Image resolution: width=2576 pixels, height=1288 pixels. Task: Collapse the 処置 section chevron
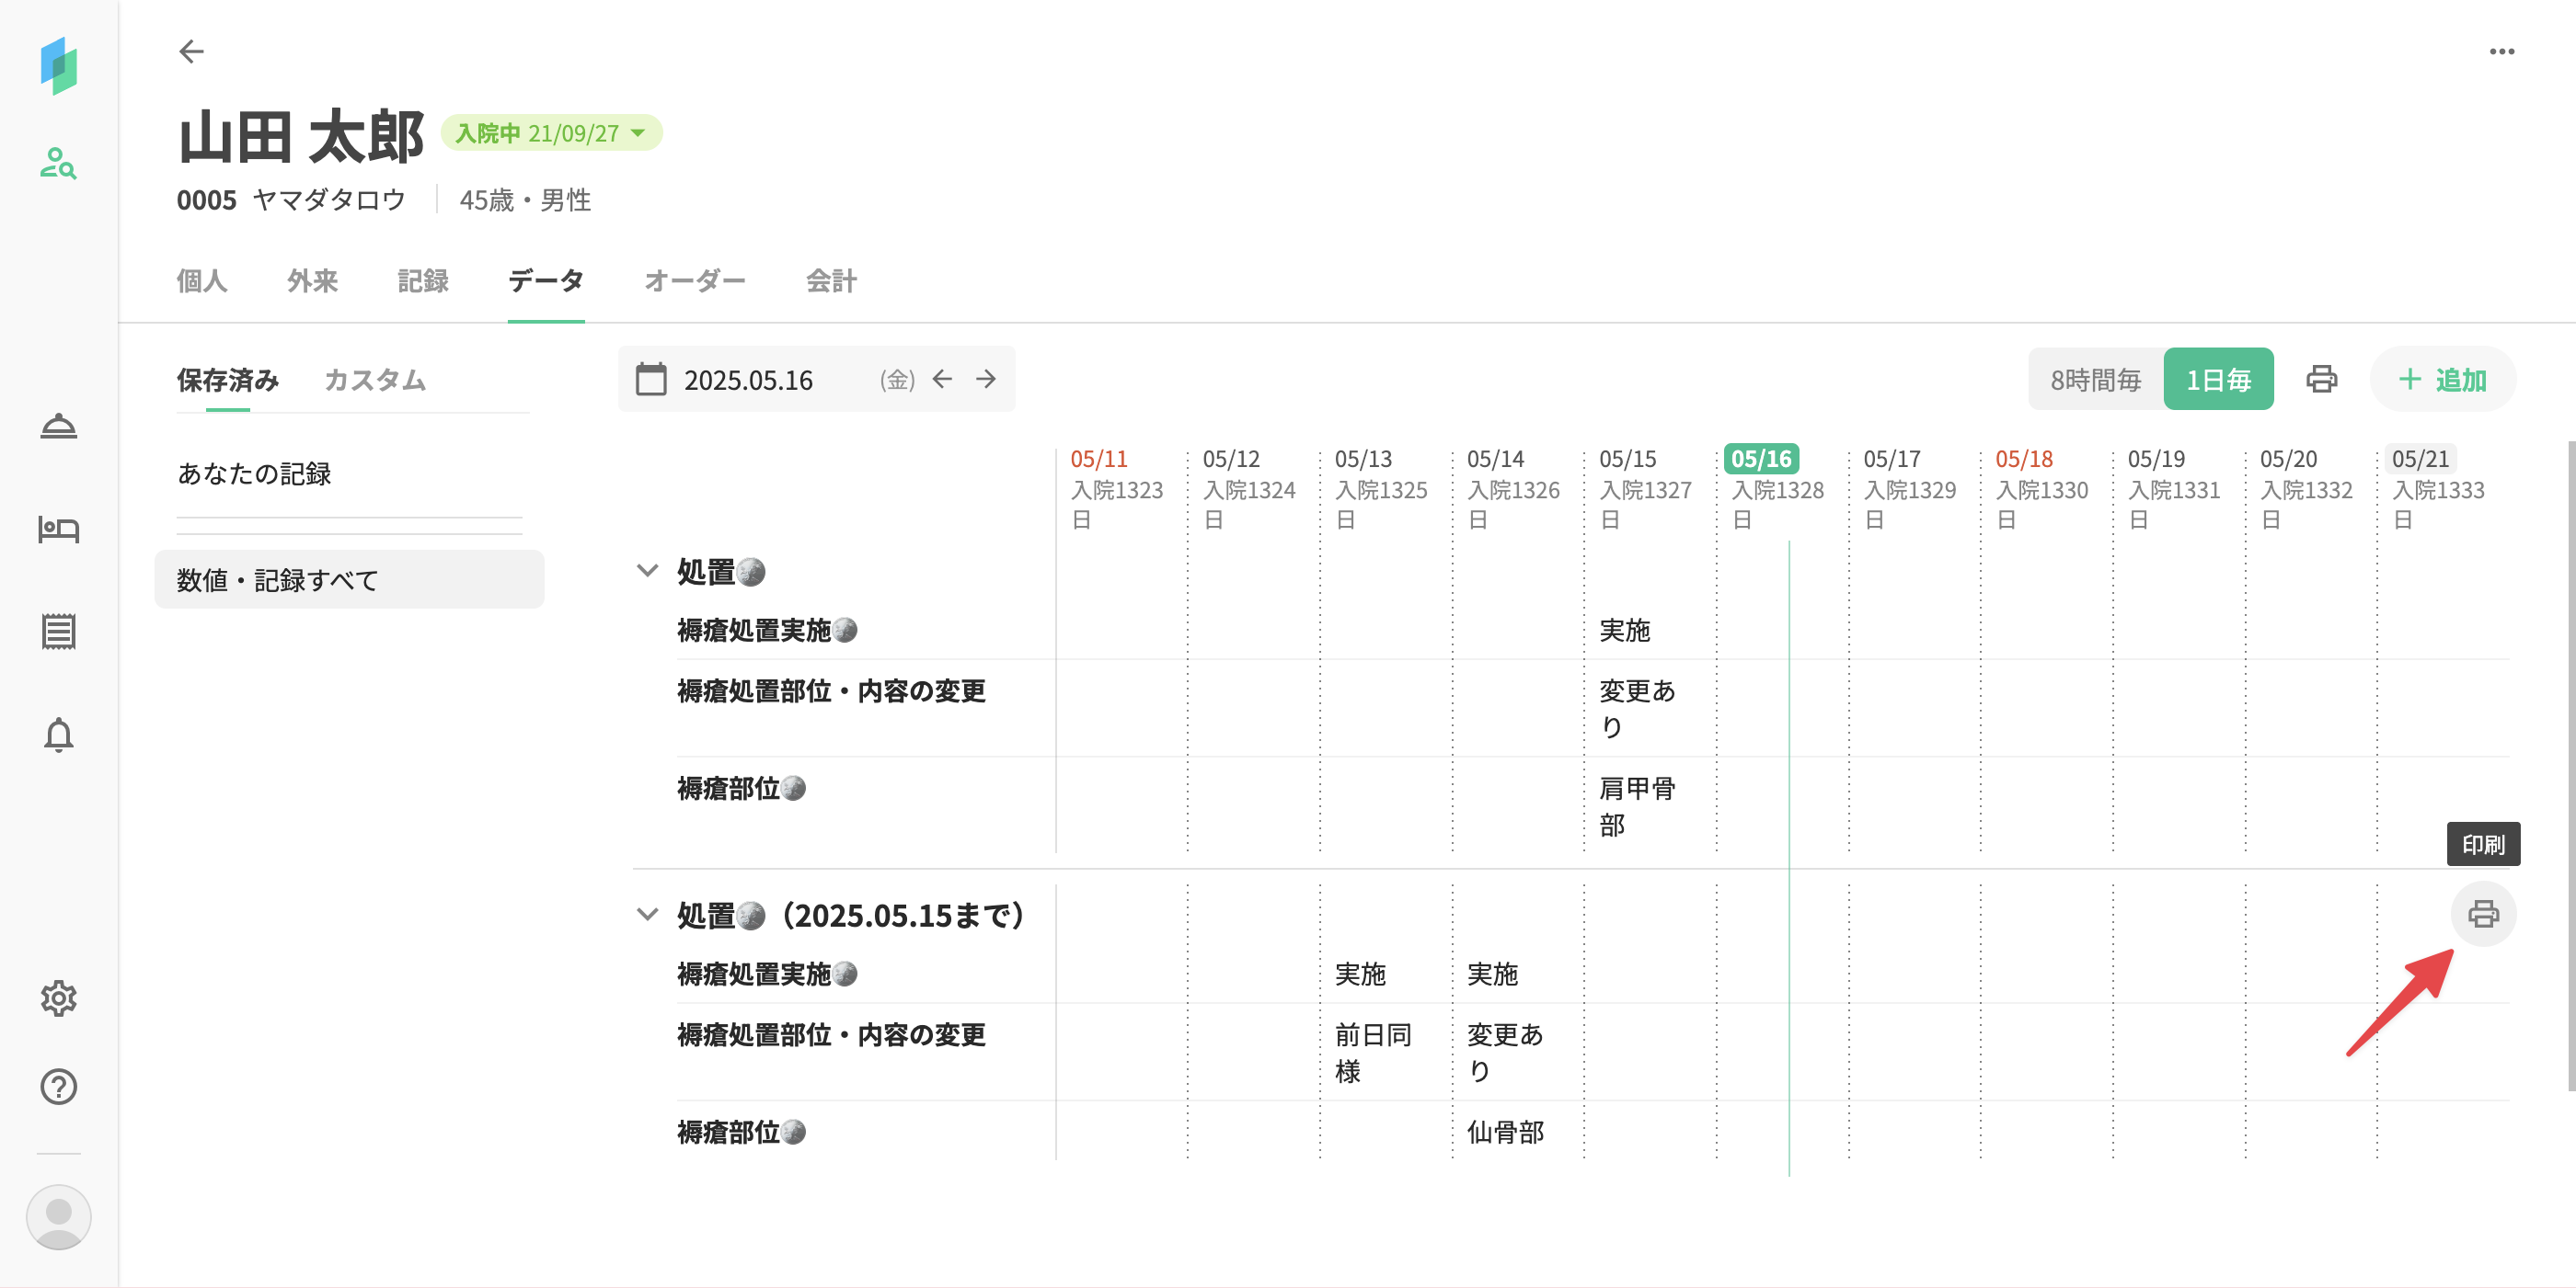647,571
